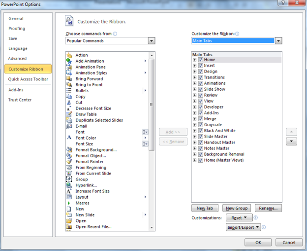The image size is (307, 251).
Task: Expand the Merge tab tree node
Action: (194, 119)
